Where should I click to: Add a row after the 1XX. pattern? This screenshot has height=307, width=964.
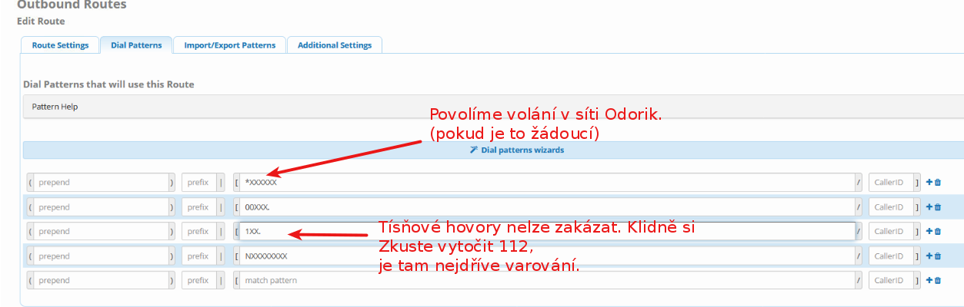929,232
